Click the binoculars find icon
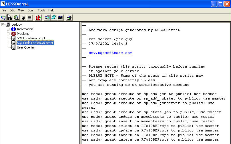This screenshot has height=144, width=231. pyautogui.click(x=10, y=18)
